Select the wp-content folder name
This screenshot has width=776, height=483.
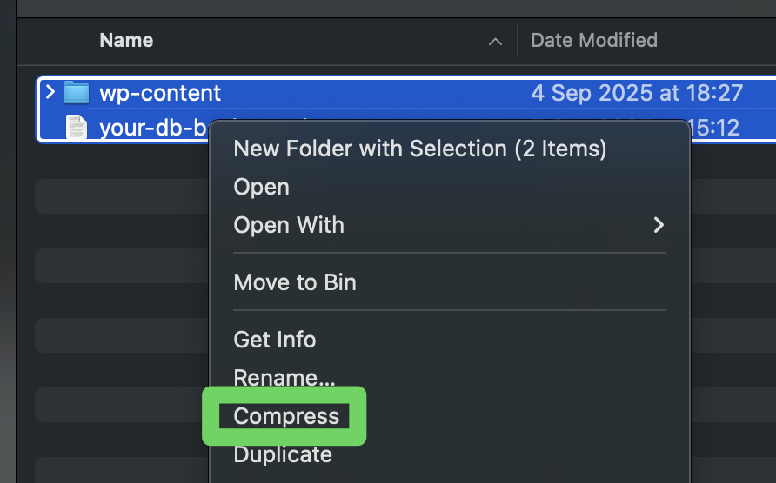(x=160, y=93)
